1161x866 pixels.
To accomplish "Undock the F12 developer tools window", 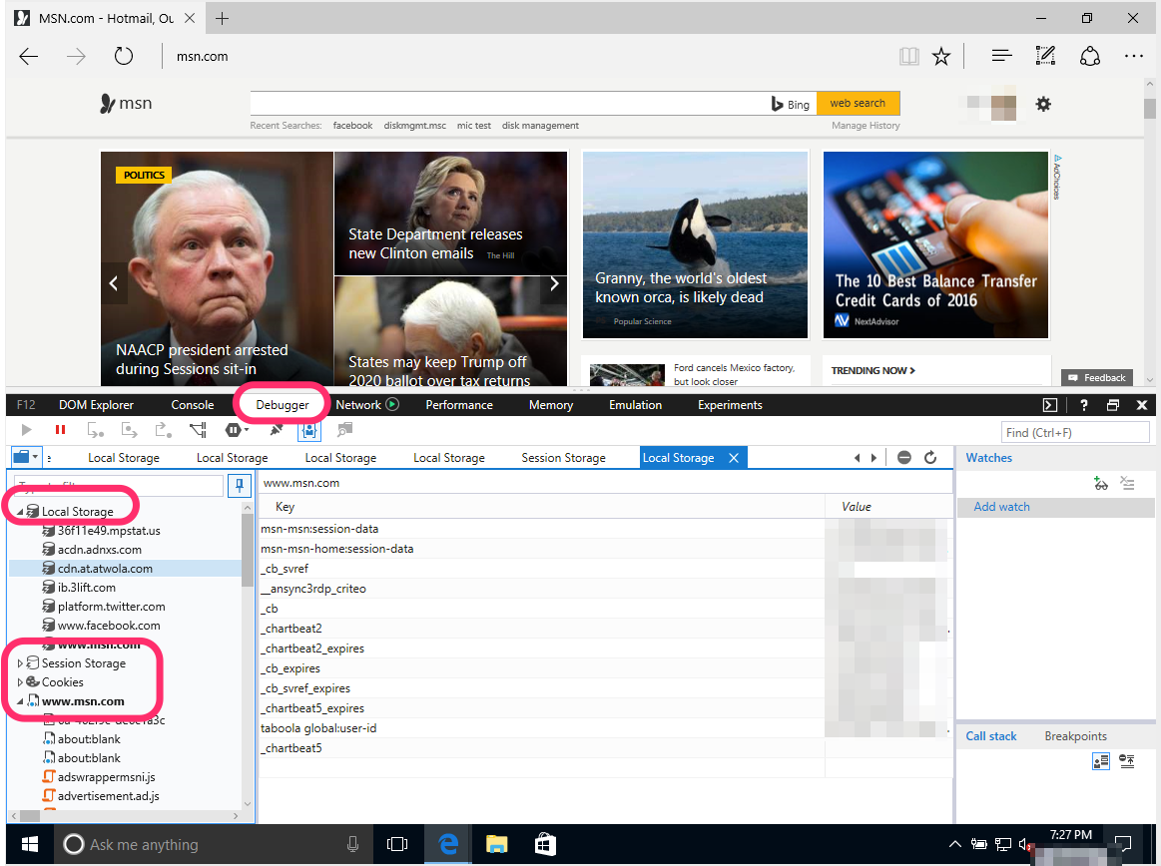I will coord(1113,405).
